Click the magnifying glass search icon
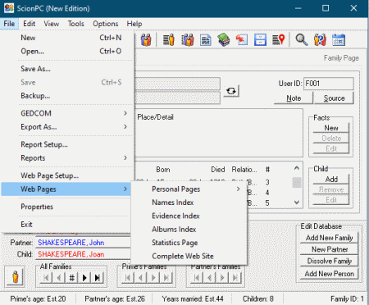The image size is (369, 305). 302,40
